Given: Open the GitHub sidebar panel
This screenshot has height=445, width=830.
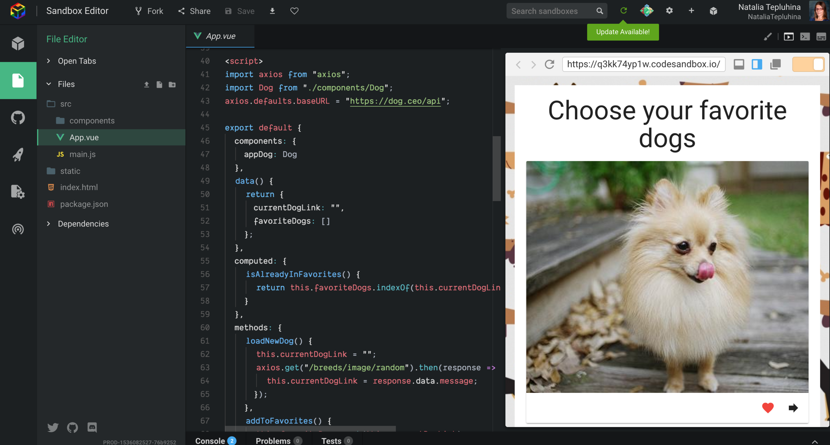Looking at the screenshot, I should [x=18, y=117].
